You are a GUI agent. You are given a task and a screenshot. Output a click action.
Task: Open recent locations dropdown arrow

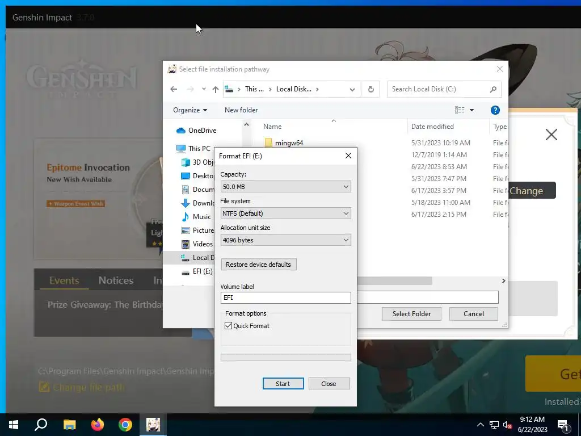coord(204,89)
